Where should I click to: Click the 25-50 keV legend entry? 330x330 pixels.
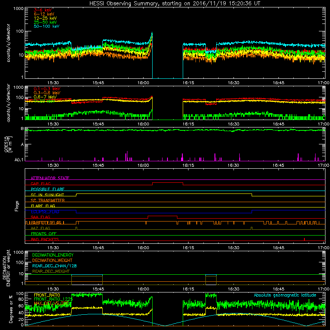click(x=45, y=22)
